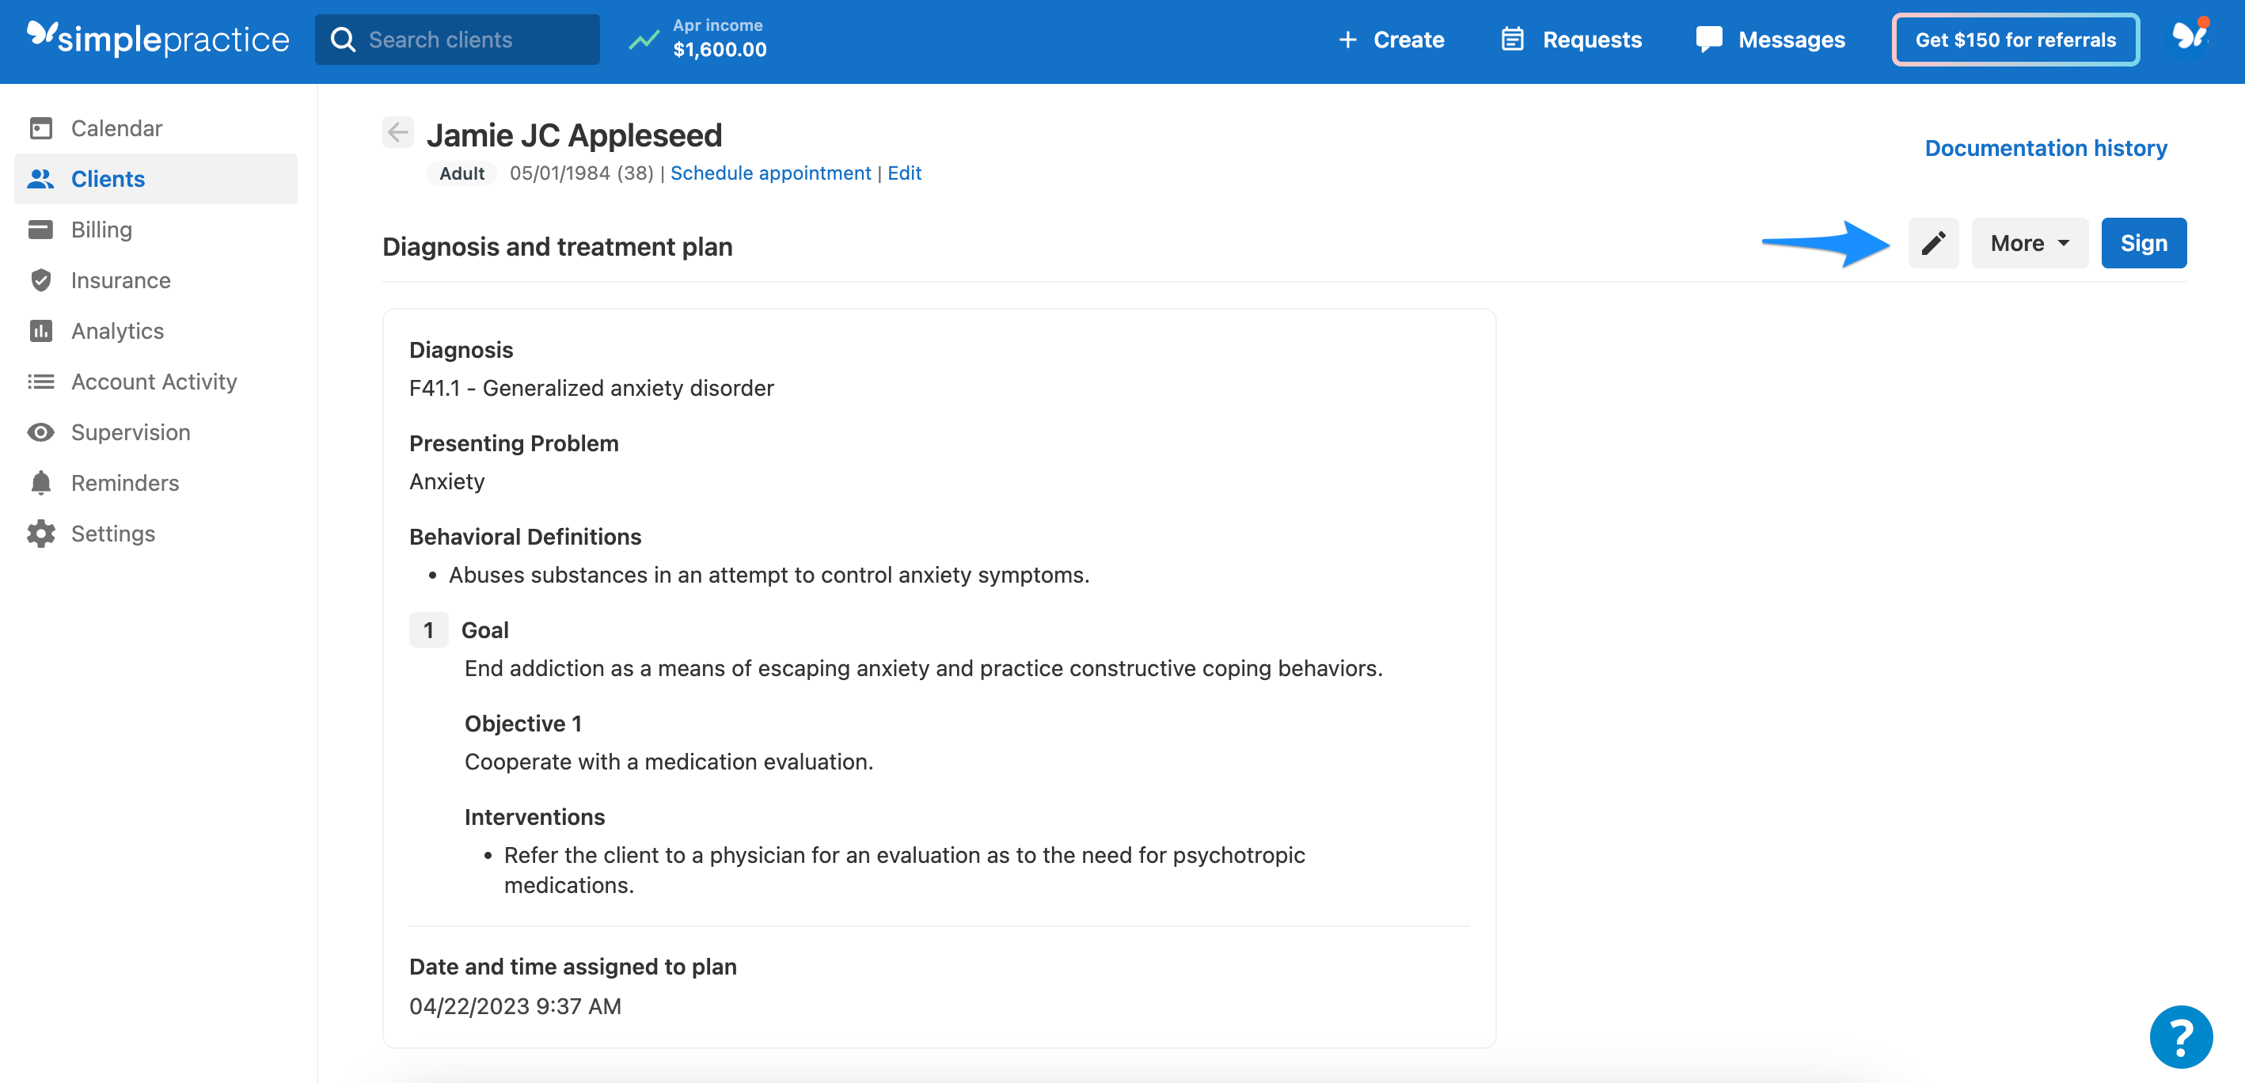The height and width of the screenshot is (1083, 2245).
Task: Click the Reminders bell icon
Action: (x=41, y=483)
